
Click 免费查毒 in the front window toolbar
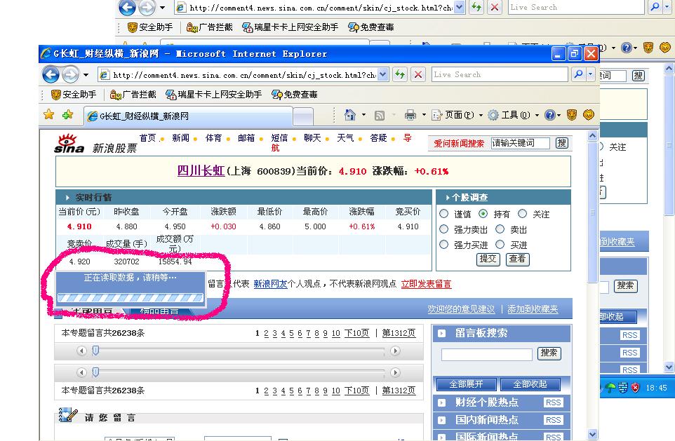(295, 94)
